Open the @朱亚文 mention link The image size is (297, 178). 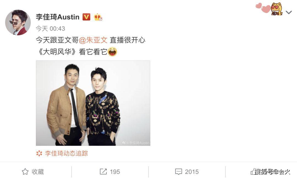[x=93, y=40]
